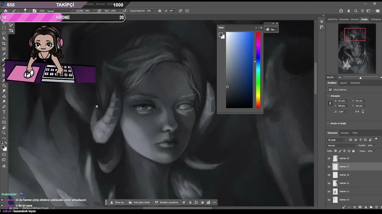Screen dimensions: 382x214
Task: Select the Zoom tool in the toolbar
Action: pyautogui.click(x=4, y=133)
